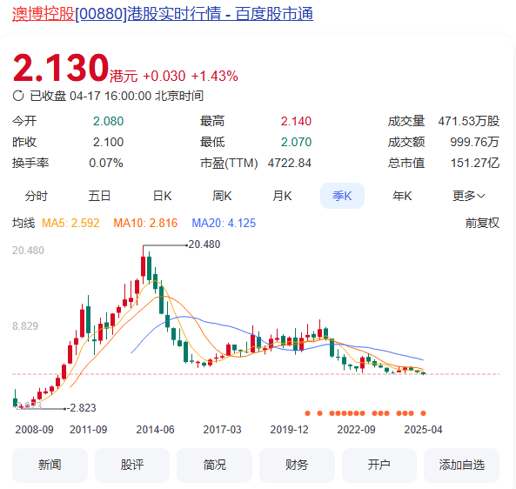Click the 今开 value 2.080
The image size is (516, 489).
point(108,122)
